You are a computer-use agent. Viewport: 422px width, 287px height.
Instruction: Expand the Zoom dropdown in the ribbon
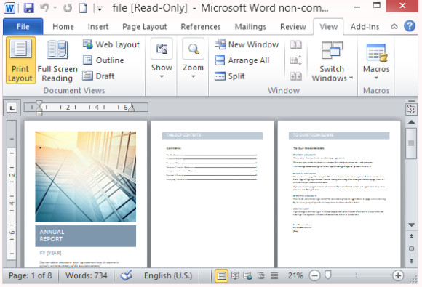click(193, 59)
